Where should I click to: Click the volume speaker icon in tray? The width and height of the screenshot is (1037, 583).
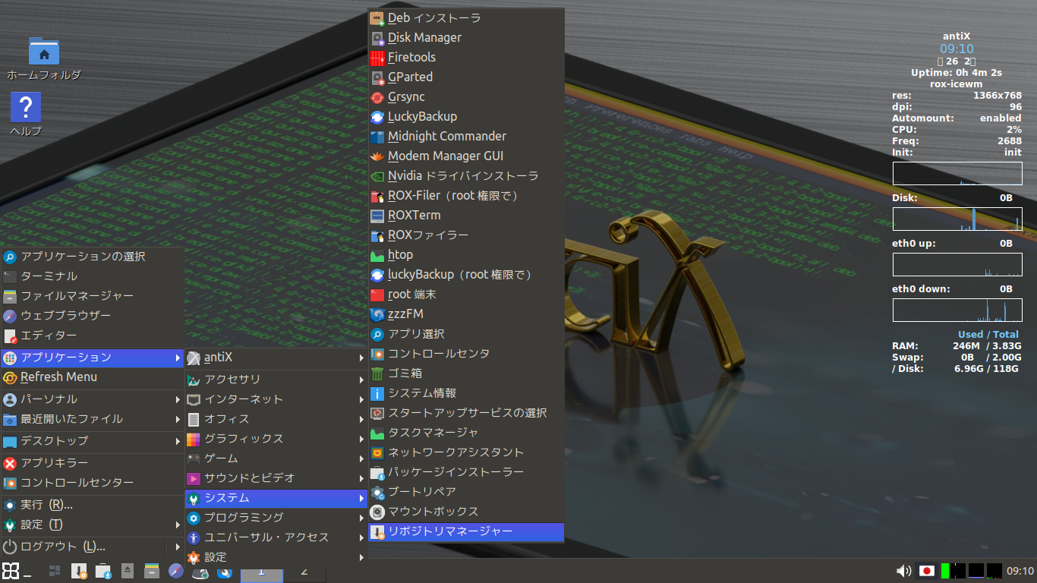pos(903,571)
